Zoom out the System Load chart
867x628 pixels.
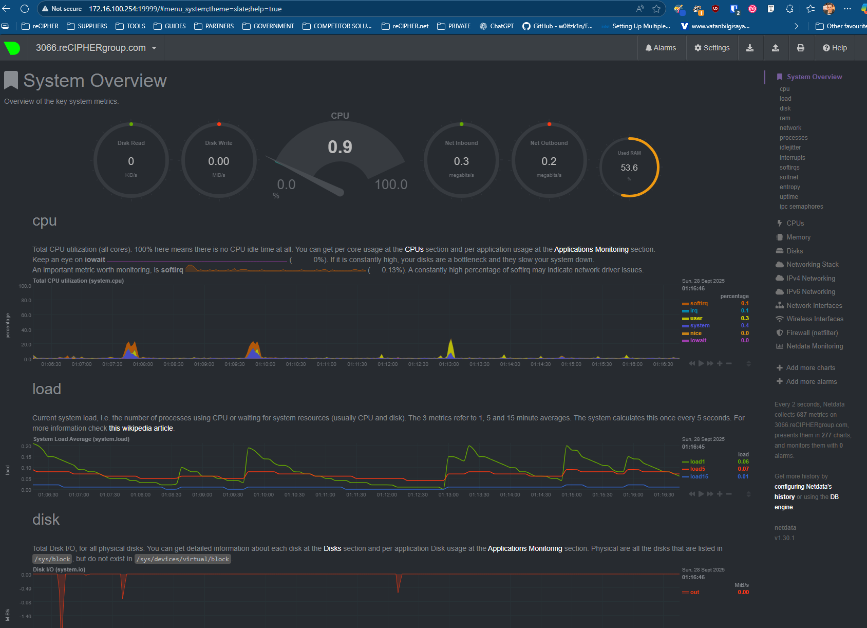click(729, 494)
